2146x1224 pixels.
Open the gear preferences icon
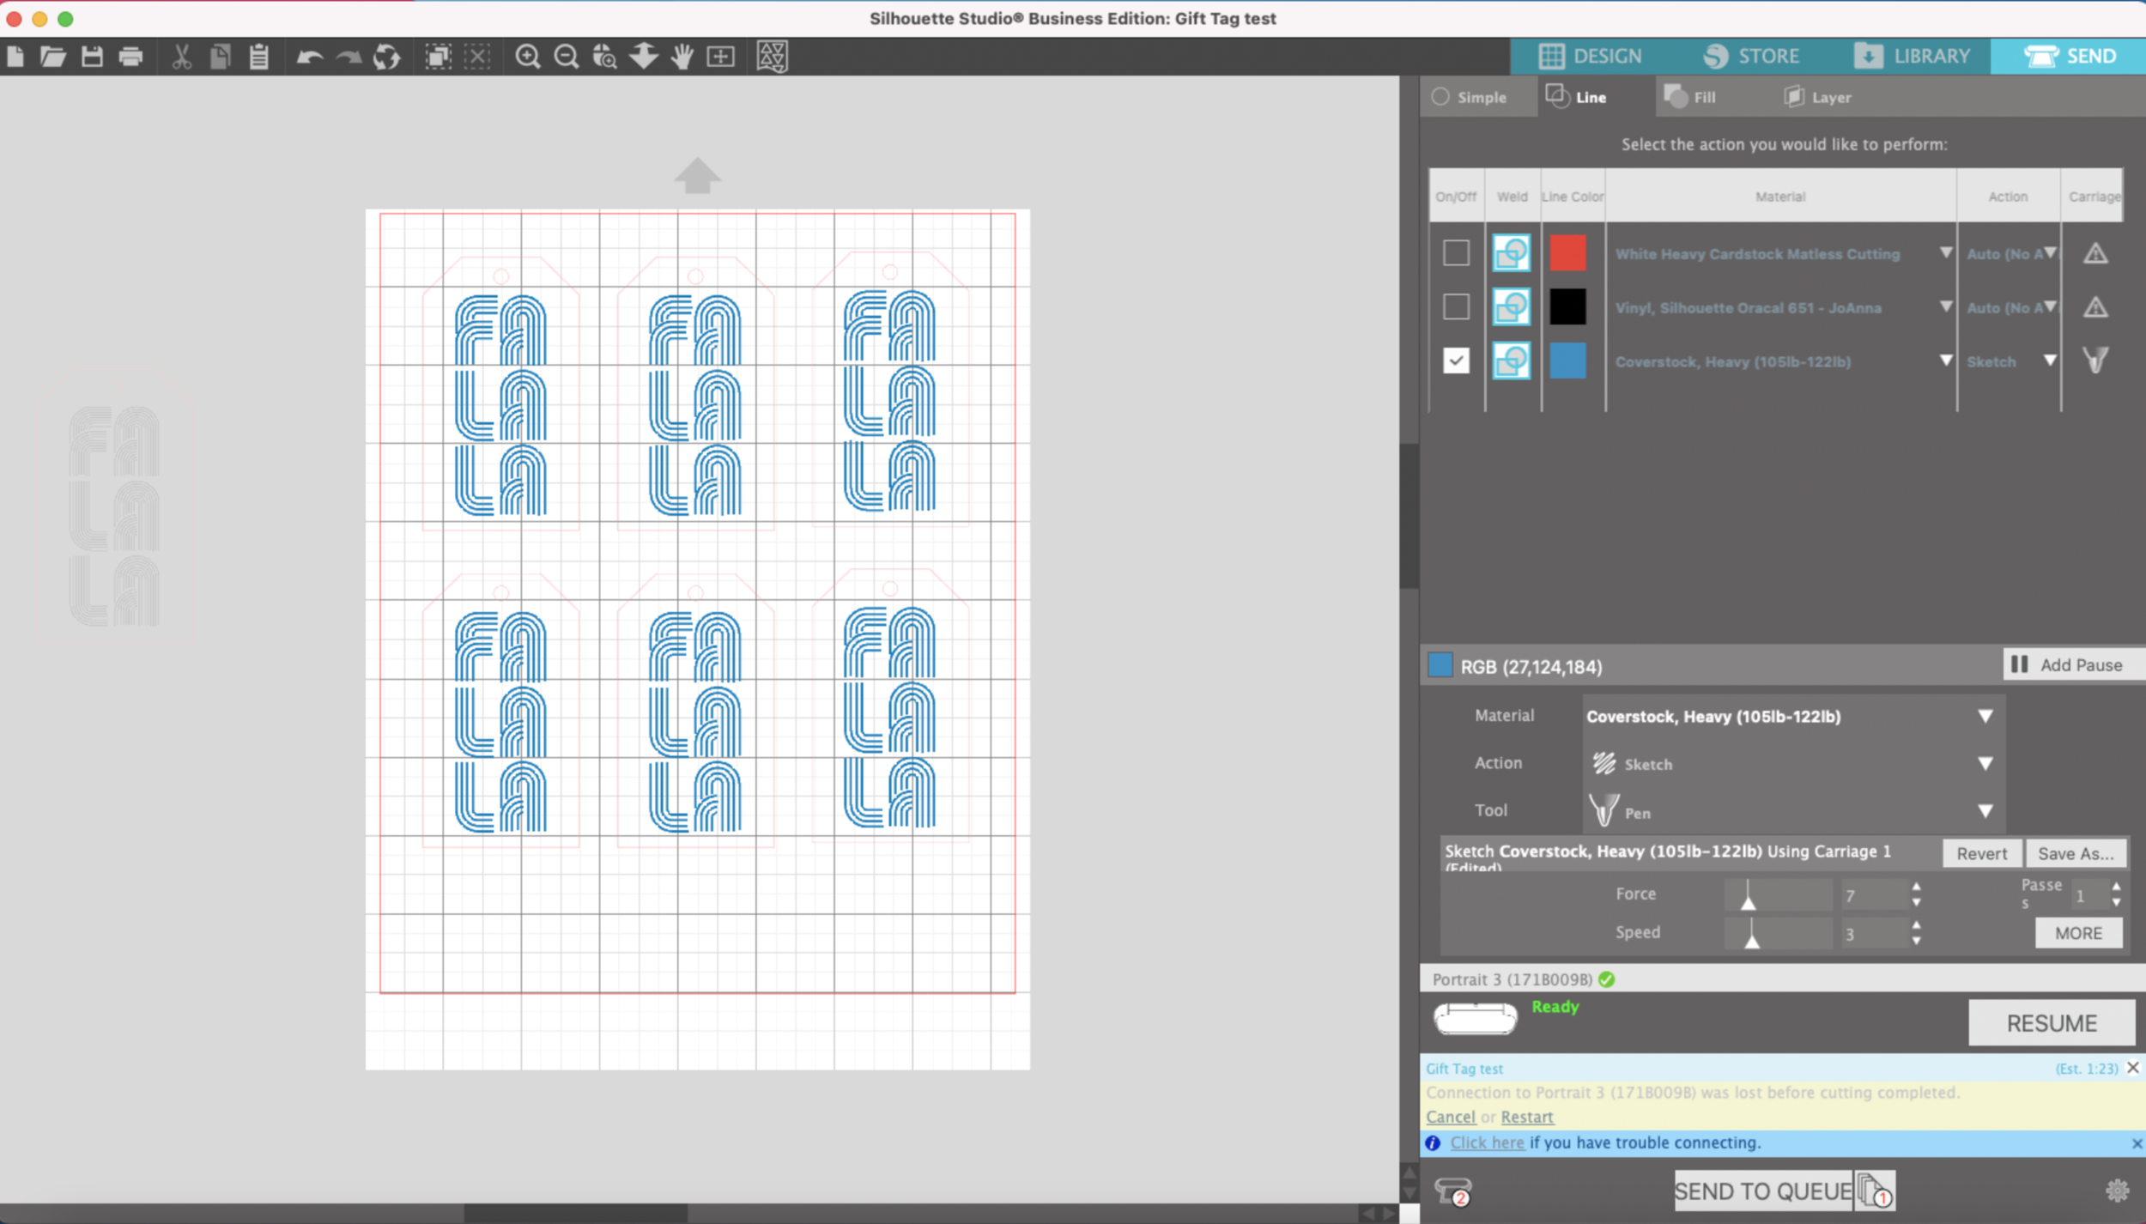pos(2117,1191)
